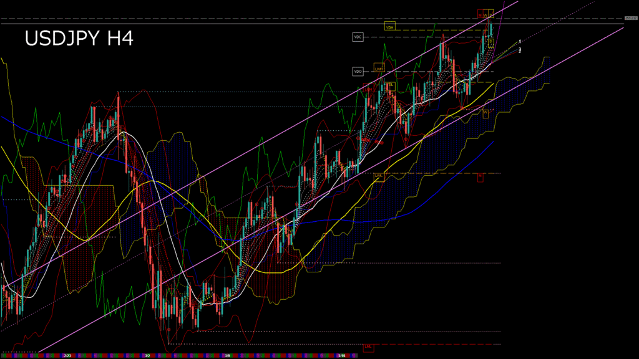Click the white YDO level label
Viewport: 639px width, 359px height.
tap(358, 72)
